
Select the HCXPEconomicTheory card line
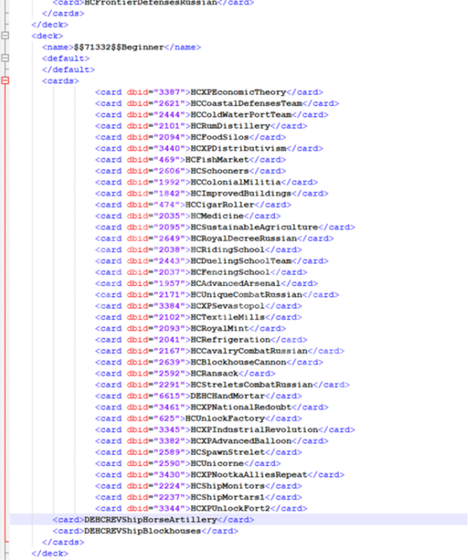[208, 92]
